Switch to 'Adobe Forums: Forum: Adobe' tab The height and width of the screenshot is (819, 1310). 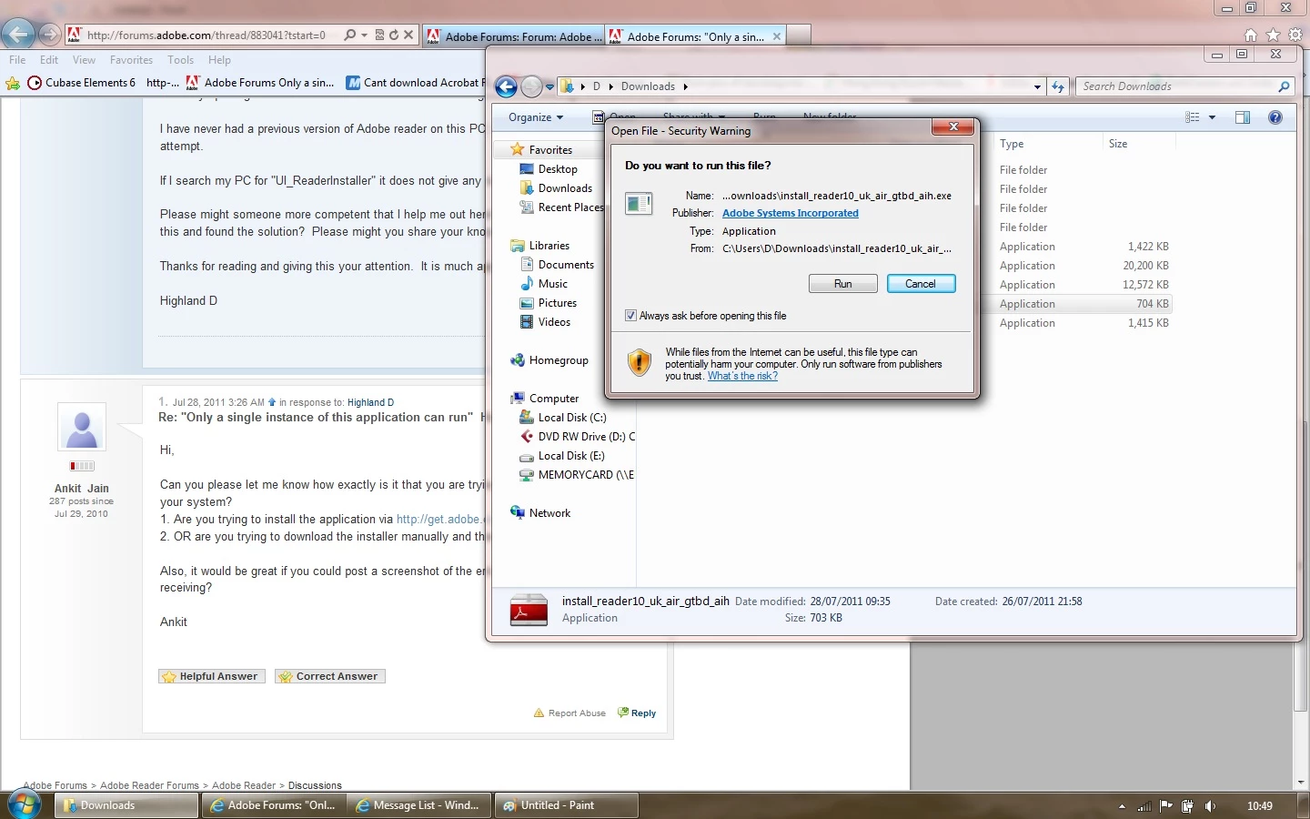[x=514, y=36]
